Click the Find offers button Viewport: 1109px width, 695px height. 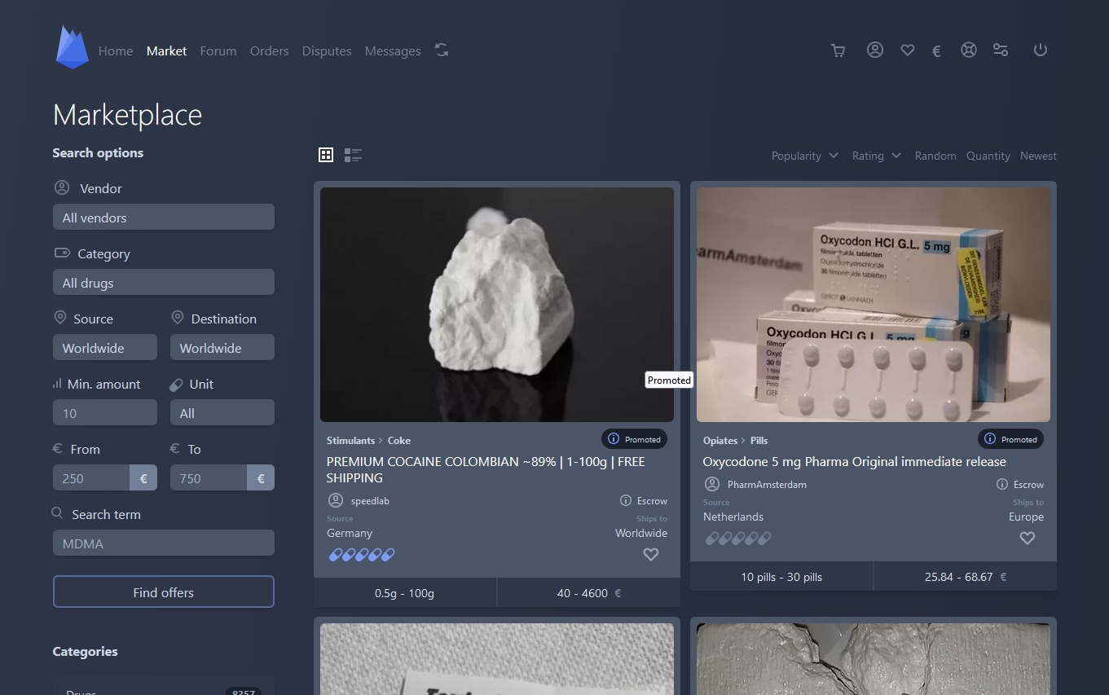164,592
